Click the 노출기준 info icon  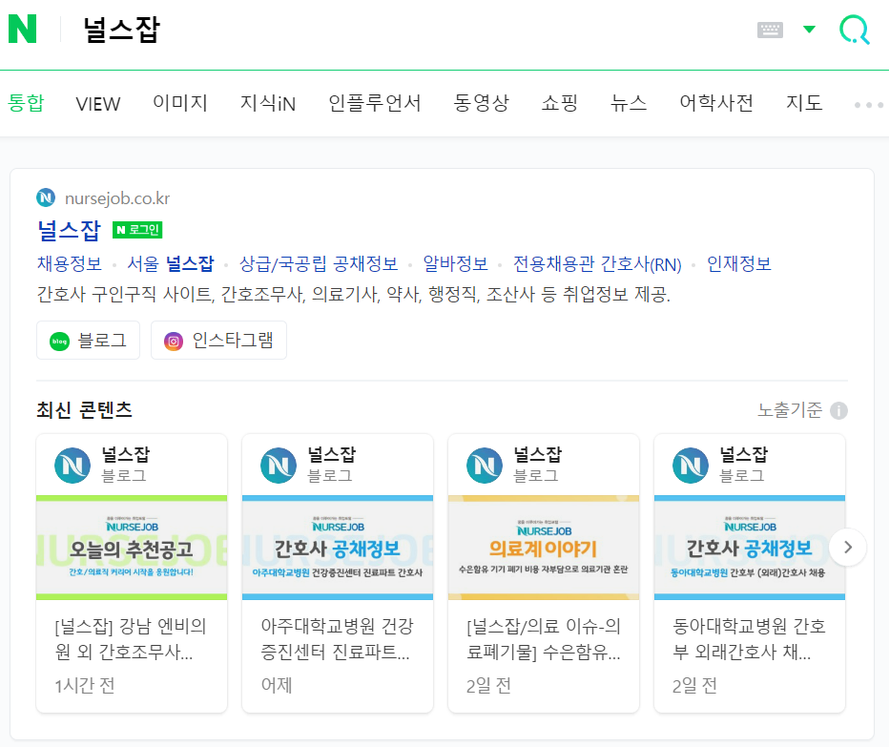pyautogui.click(x=838, y=410)
